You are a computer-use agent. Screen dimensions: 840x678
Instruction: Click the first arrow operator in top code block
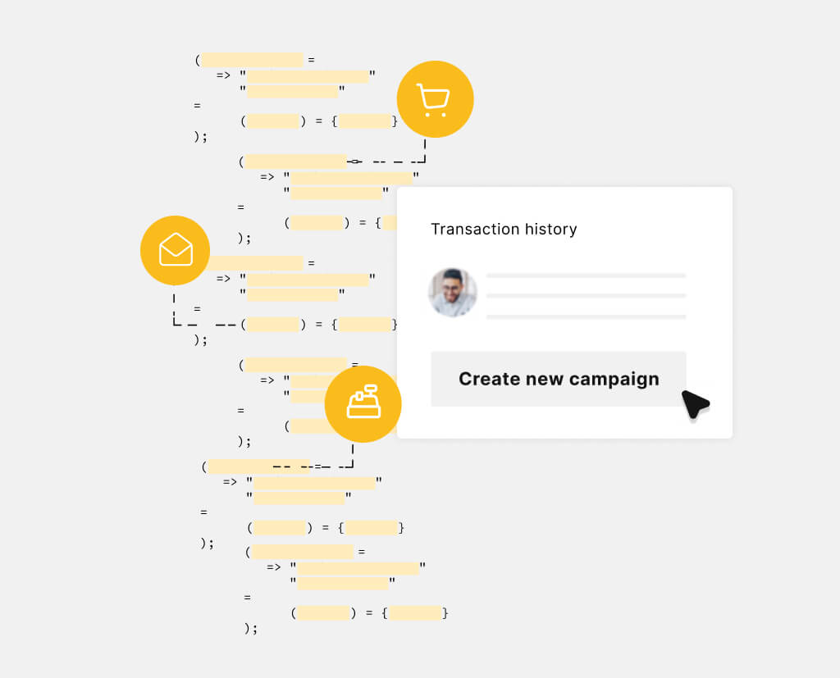point(223,75)
